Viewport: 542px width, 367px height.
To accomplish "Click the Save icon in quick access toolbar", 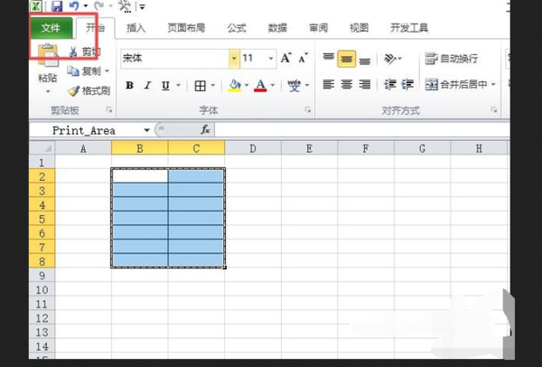I will pyautogui.click(x=57, y=6).
